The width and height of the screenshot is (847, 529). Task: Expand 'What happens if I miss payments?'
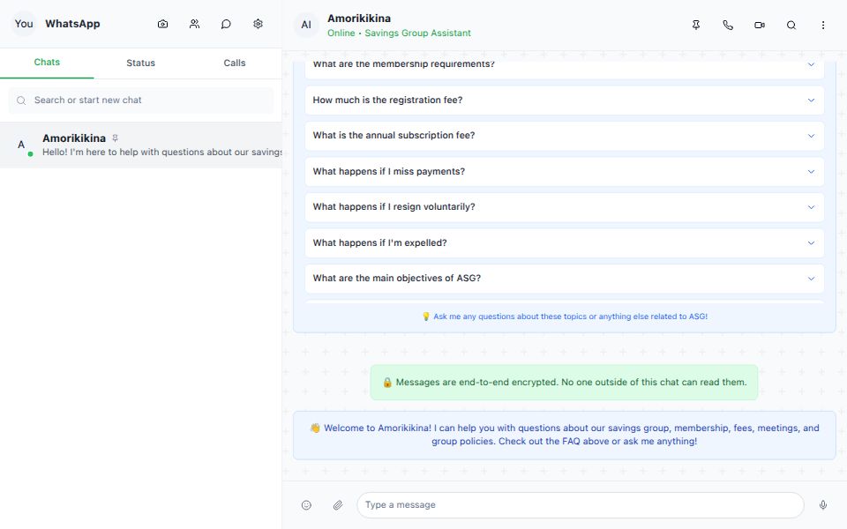coord(563,171)
